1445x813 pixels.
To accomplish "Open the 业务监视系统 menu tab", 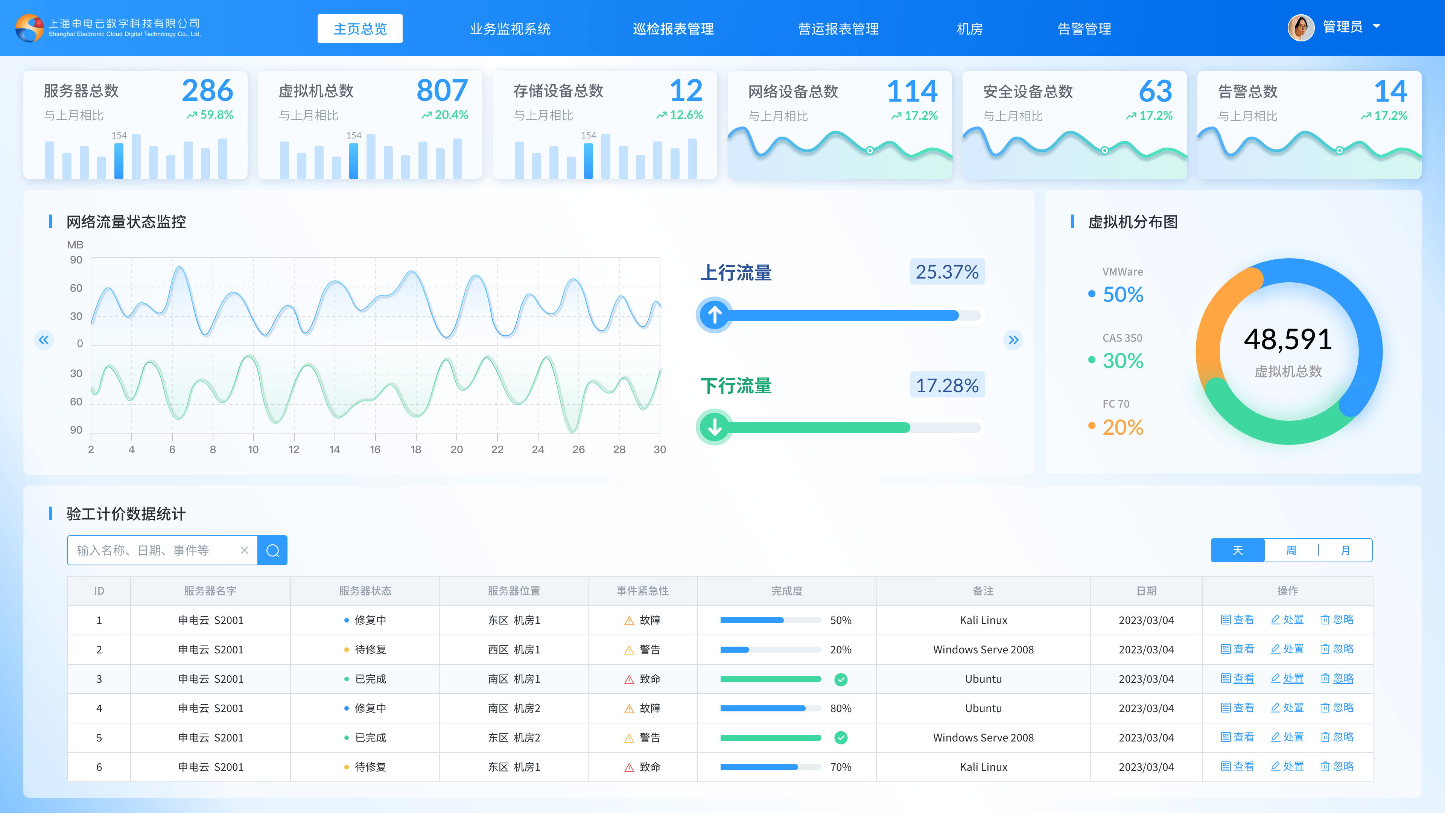I will pyautogui.click(x=510, y=29).
